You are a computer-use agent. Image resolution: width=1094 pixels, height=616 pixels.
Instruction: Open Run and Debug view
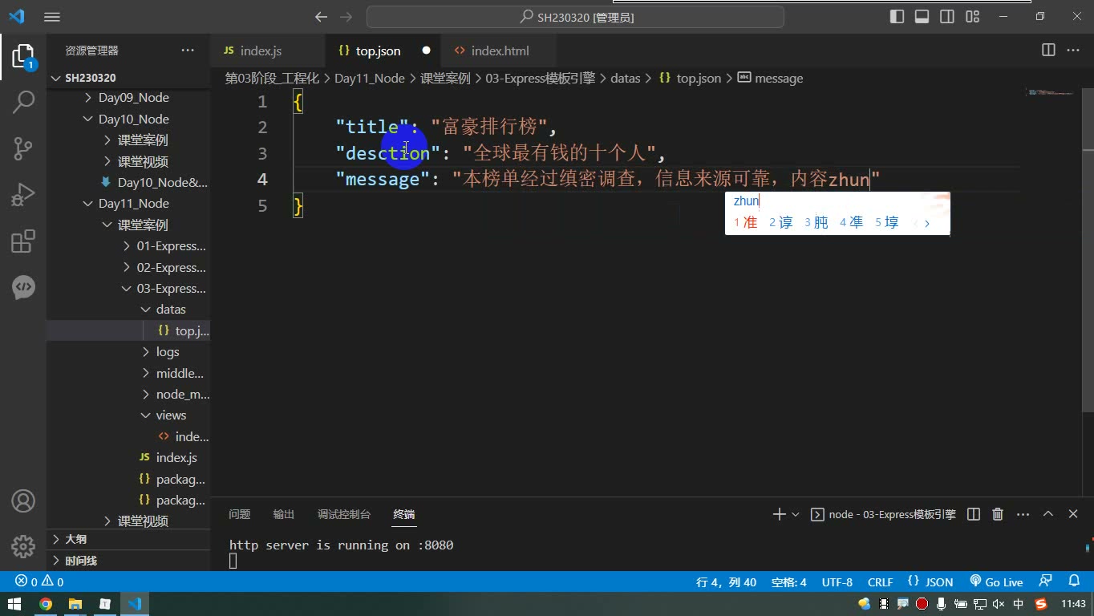tap(22, 194)
